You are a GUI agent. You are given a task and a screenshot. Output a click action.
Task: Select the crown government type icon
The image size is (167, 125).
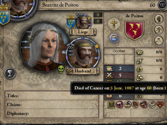coord(114,38)
